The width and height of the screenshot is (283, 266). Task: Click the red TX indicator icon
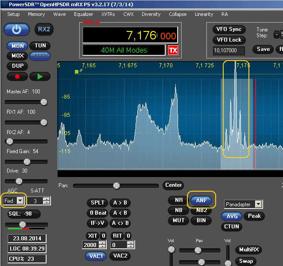tap(173, 50)
